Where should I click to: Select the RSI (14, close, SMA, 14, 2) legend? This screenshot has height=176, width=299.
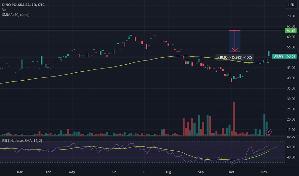(22, 140)
